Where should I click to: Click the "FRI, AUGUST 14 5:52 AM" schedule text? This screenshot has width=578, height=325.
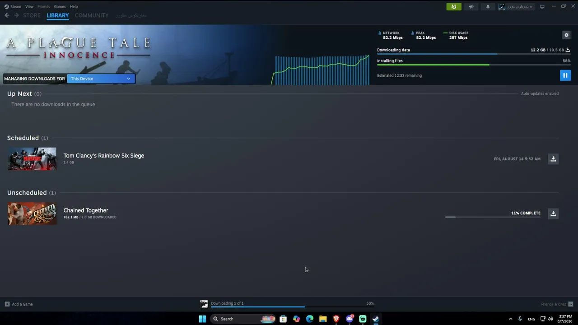coord(517,159)
